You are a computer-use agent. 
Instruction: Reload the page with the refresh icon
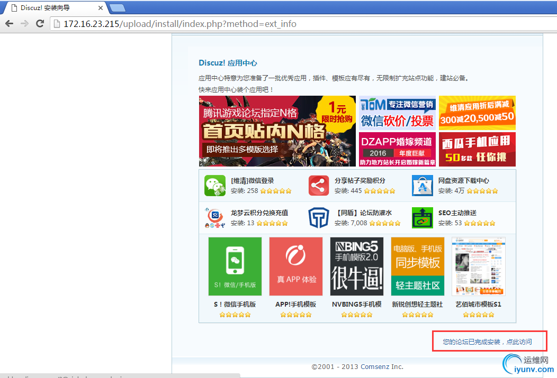pos(40,24)
